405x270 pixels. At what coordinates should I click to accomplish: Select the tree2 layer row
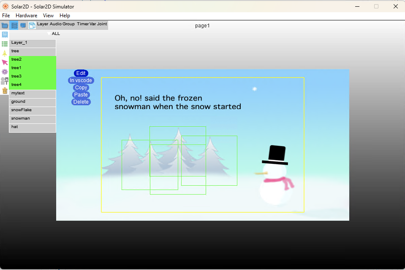pos(33,60)
